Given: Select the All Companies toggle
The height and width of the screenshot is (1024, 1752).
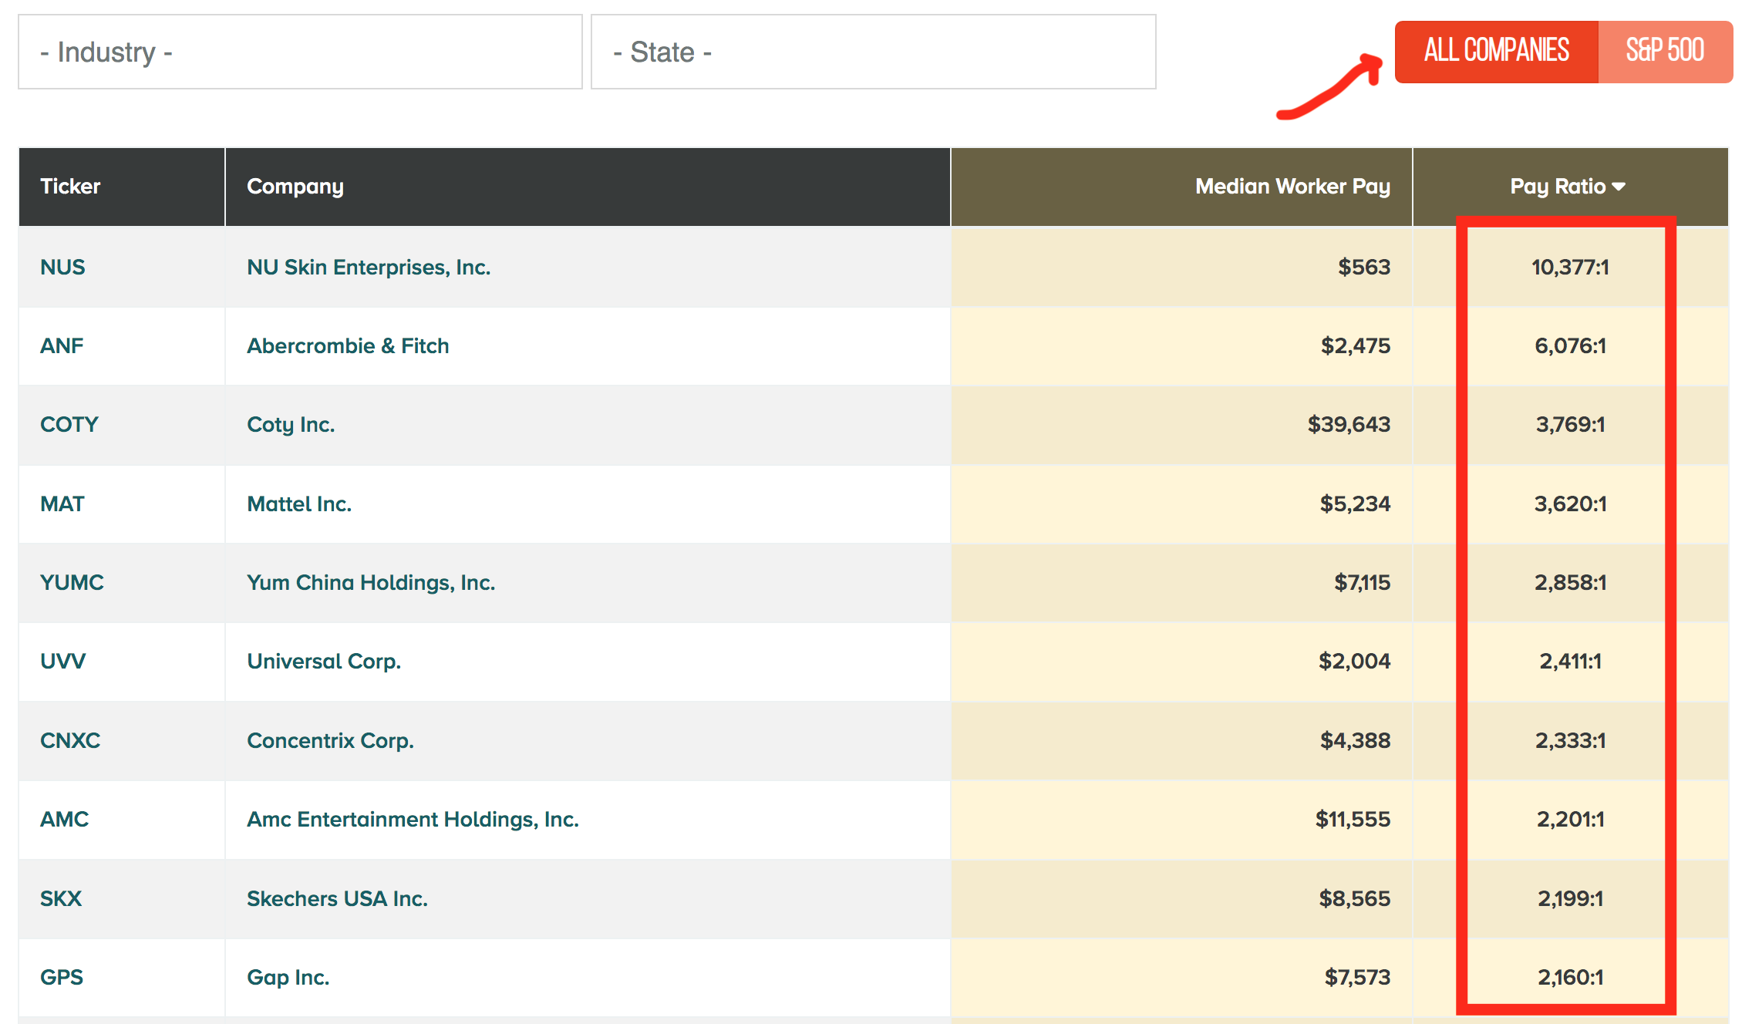Looking at the screenshot, I should [1496, 51].
